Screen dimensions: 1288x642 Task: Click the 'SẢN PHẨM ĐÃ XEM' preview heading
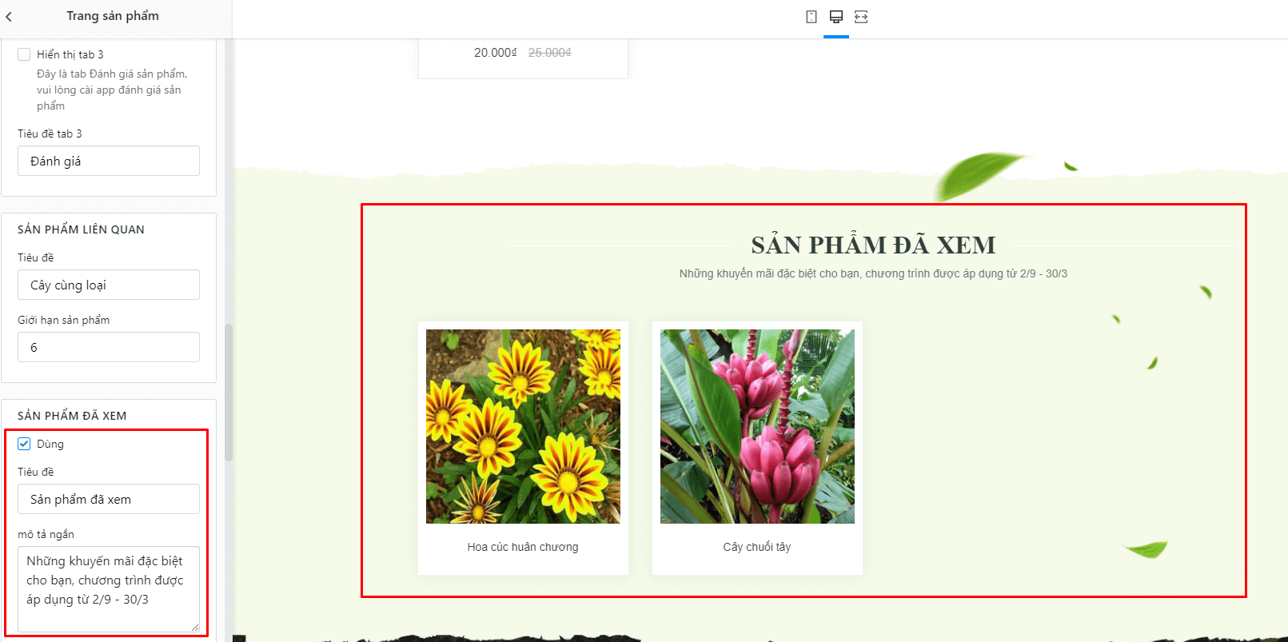click(873, 245)
